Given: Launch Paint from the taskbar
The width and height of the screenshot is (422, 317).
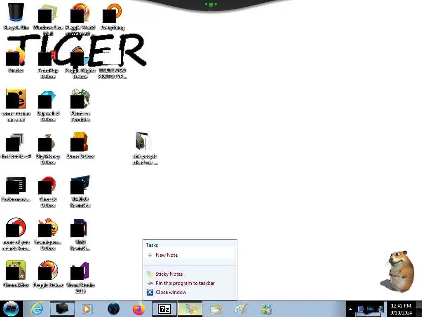Looking at the screenshot, I should pyautogui.click(x=241, y=309).
